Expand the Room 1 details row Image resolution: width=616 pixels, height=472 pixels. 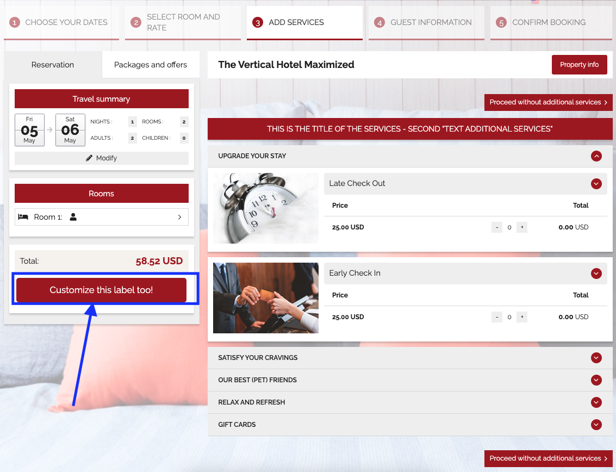[x=101, y=217]
